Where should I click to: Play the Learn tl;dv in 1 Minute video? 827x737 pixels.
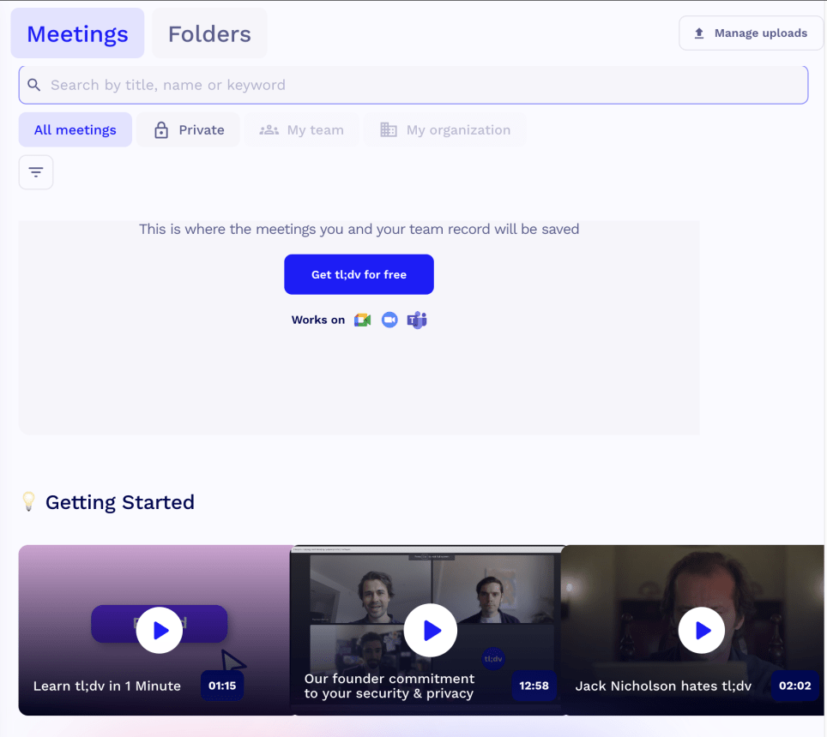point(160,630)
